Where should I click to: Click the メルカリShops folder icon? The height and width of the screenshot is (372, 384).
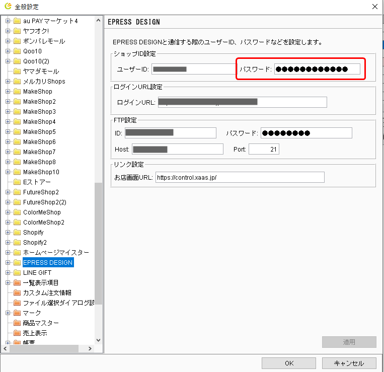click(17, 82)
